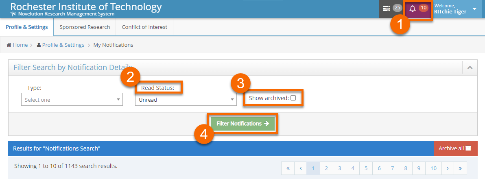The image size is (485, 179).
Task: Click the Home icon in breadcrumb
Action: click(9, 45)
